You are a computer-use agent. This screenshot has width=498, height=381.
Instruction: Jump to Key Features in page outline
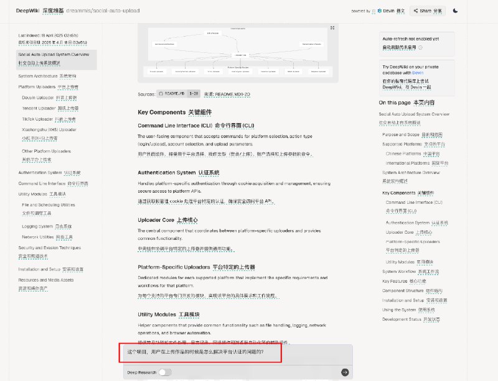click(x=404, y=282)
